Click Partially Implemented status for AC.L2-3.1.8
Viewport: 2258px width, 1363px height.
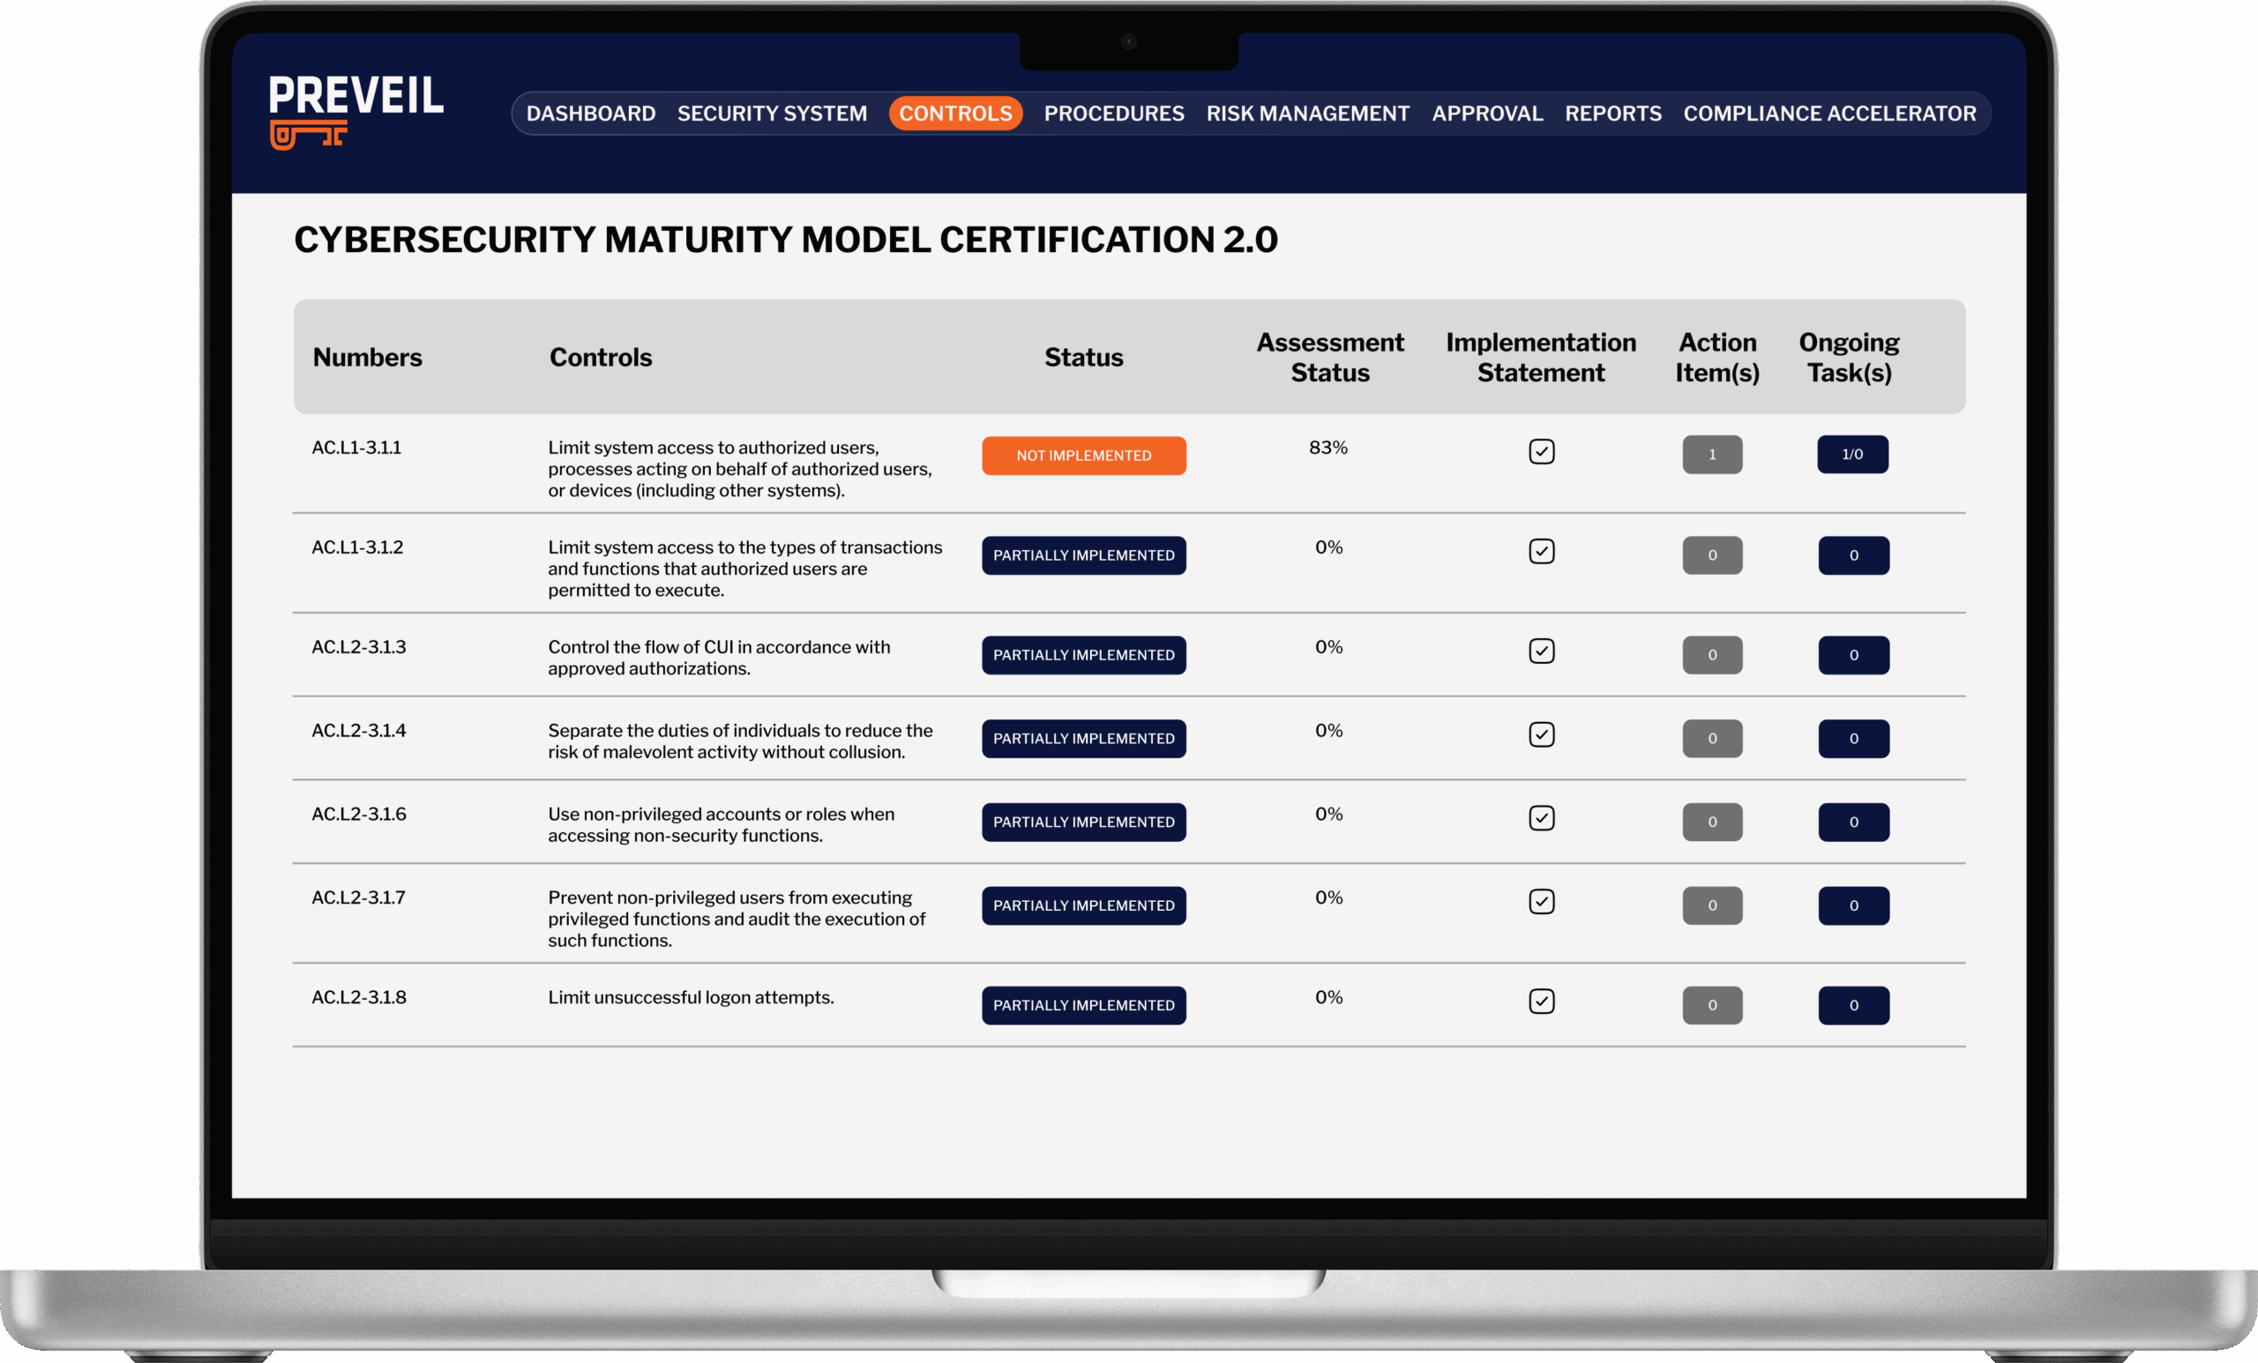pyautogui.click(x=1083, y=1005)
